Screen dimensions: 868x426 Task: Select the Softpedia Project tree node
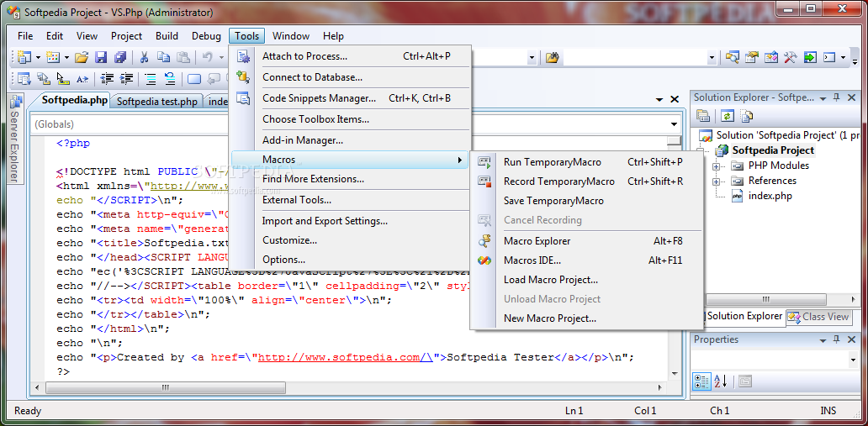click(x=773, y=150)
